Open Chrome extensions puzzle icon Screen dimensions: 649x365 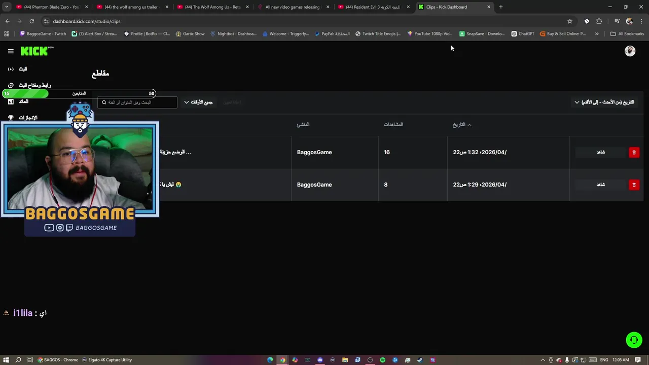tap(599, 21)
